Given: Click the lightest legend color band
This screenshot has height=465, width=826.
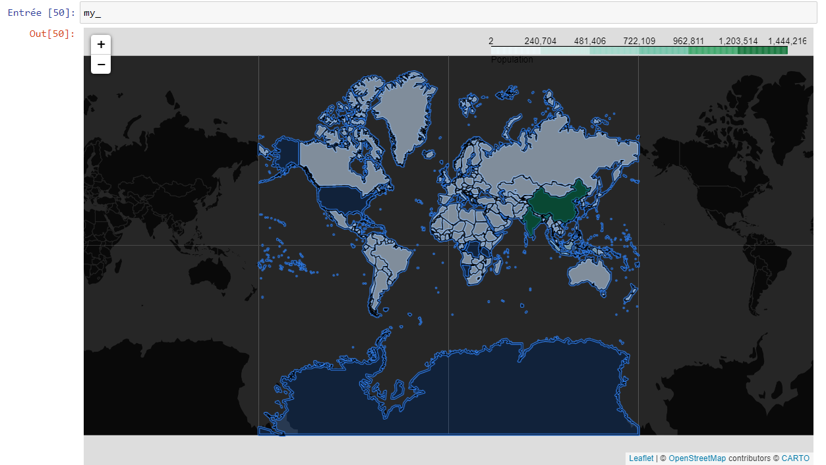Looking at the screenshot, I should (x=516, y=50).
